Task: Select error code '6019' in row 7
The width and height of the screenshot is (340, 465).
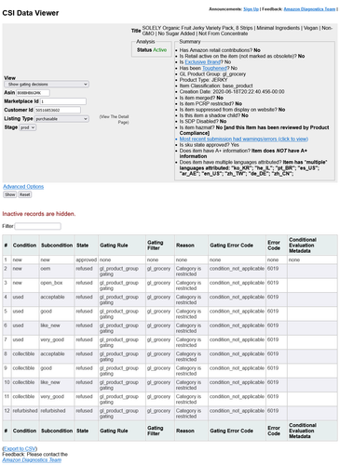Action: pyautogui.click(x=277, y=343)
